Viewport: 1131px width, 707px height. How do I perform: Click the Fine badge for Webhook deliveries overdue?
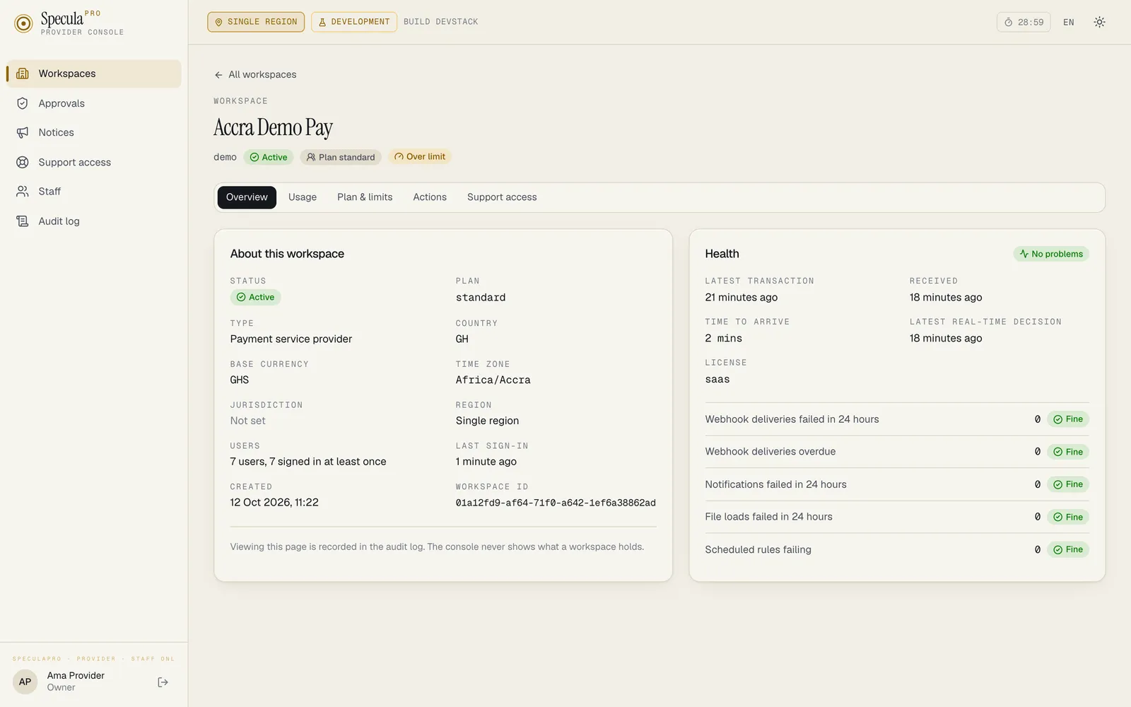point(1068,452)
